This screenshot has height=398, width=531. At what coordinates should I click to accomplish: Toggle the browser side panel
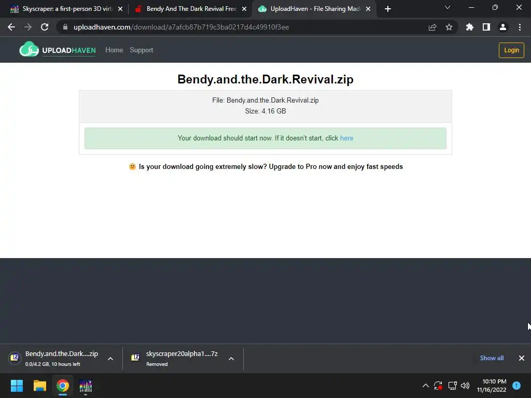click(486, 27)
